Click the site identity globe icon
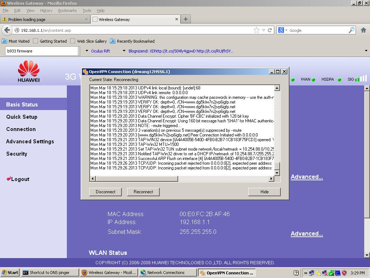 (x=17, y=30)
